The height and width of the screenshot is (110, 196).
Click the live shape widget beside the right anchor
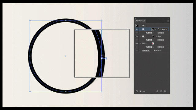click(106, 58)
